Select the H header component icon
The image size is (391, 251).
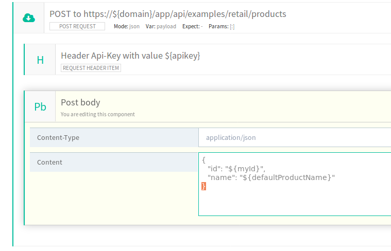(x=40, y=60)
